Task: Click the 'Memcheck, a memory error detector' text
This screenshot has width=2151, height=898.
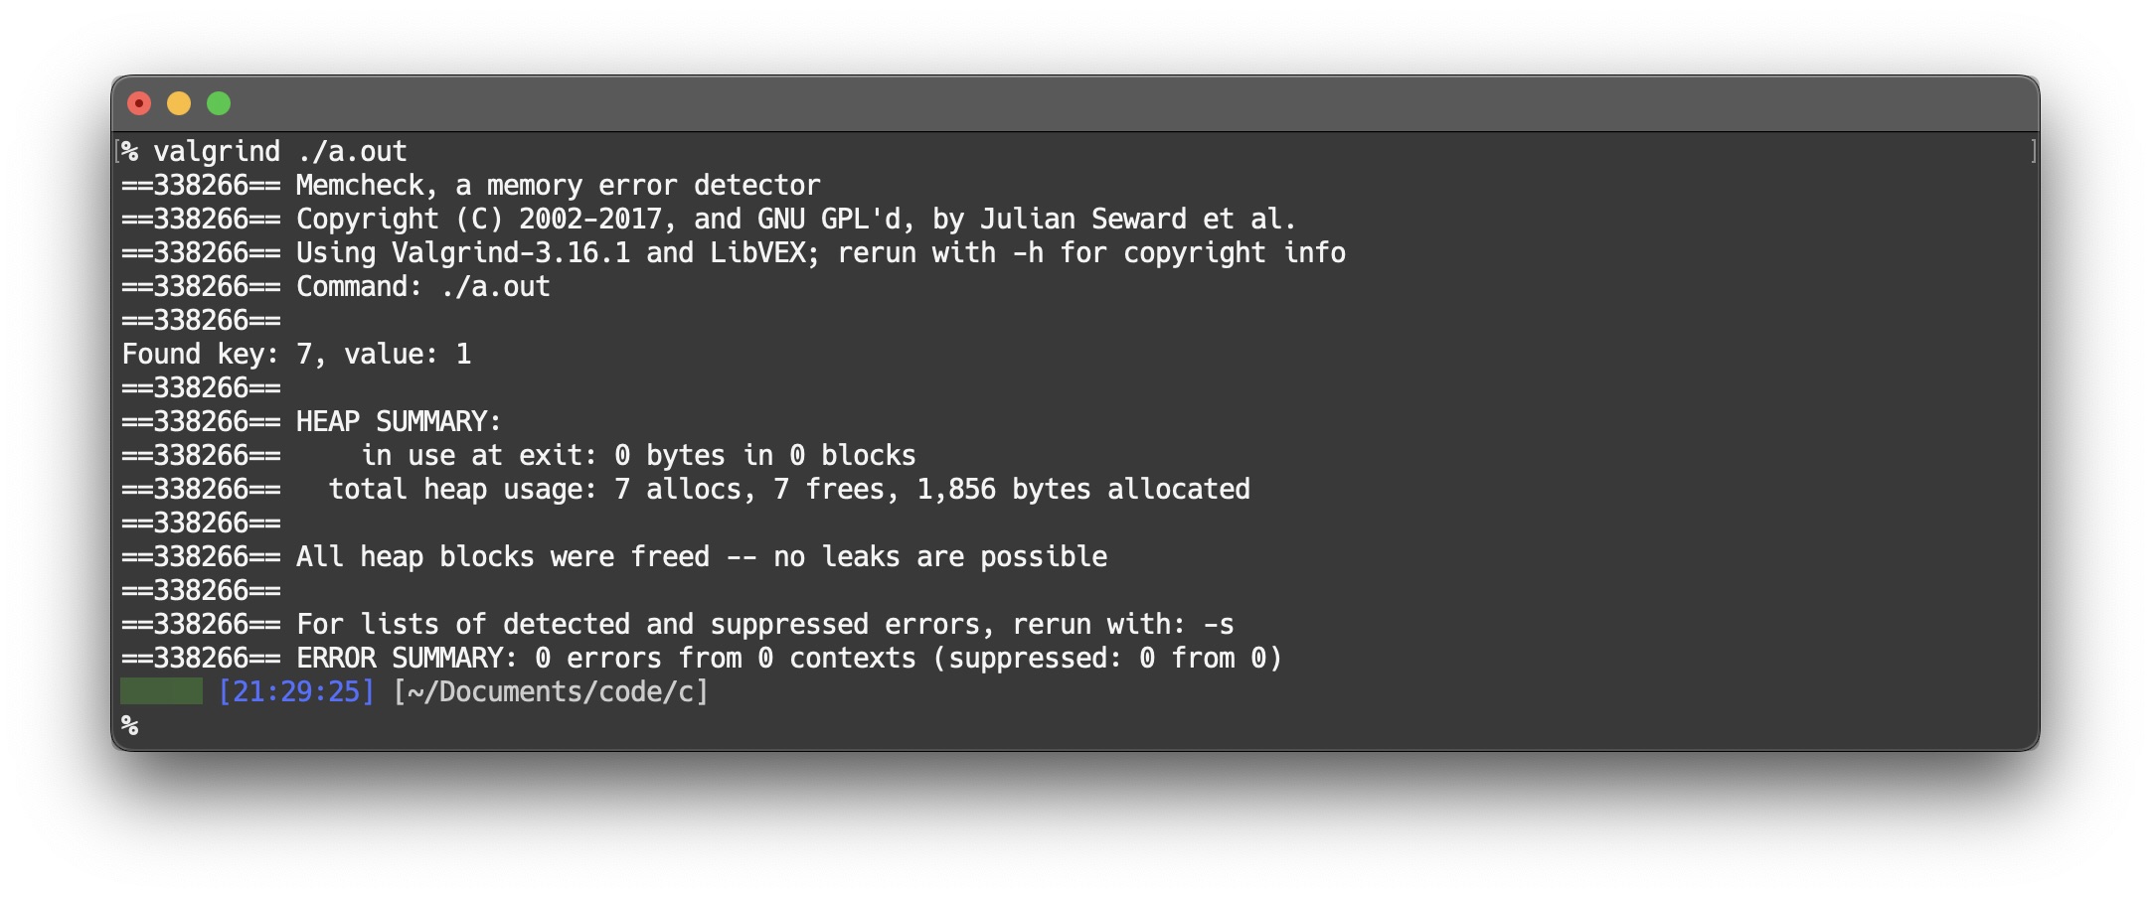Action: 558,185
